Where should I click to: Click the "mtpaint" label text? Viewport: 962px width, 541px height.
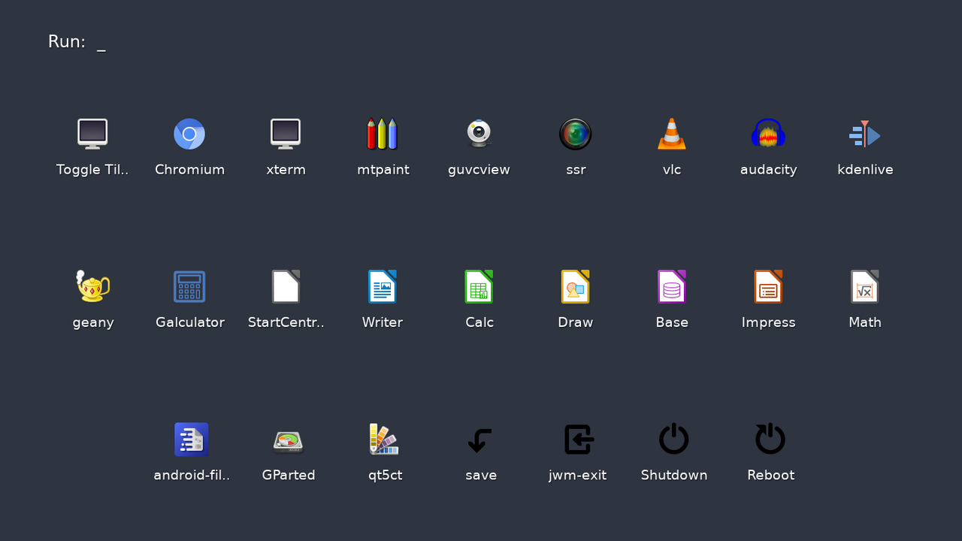[x=383, y=171]
